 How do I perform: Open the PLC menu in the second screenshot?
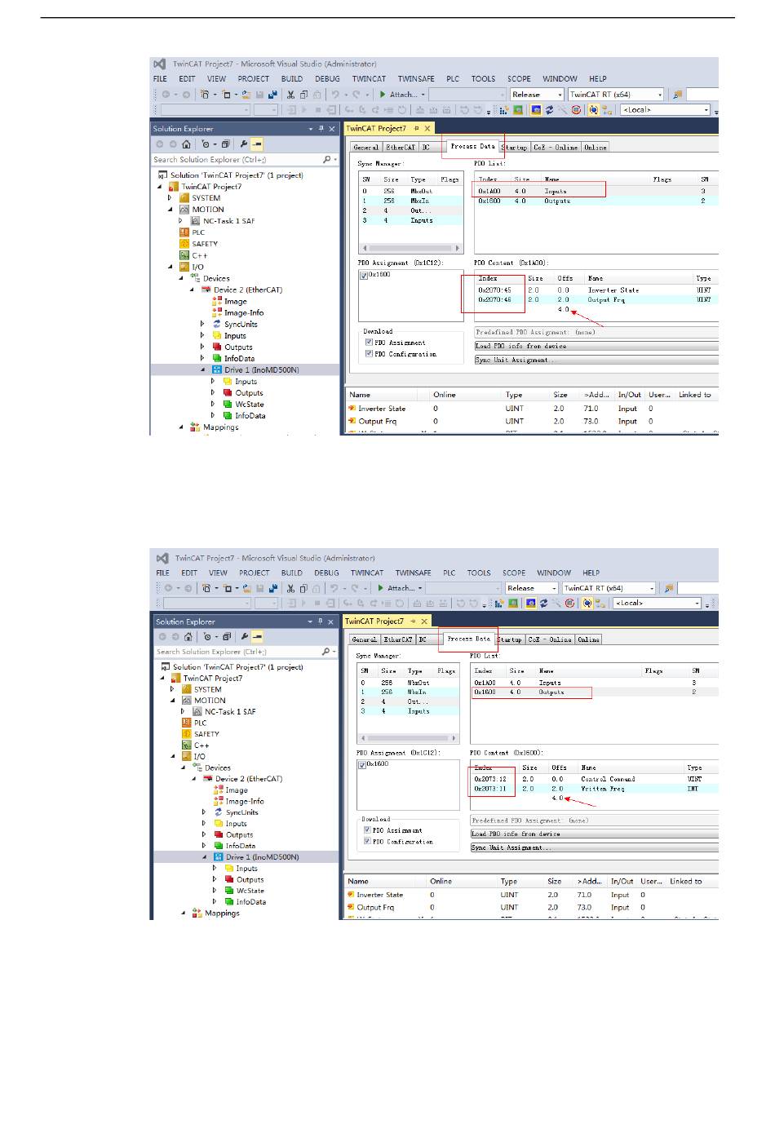449,573
